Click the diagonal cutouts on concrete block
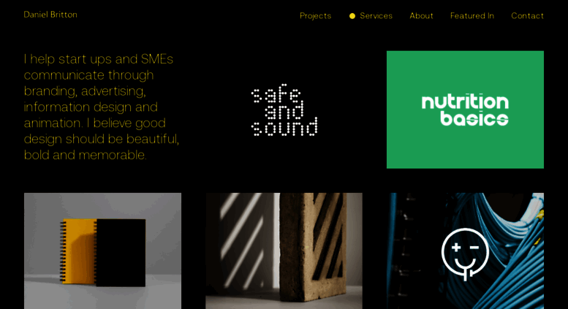The height and width of the screenshot is (309, 568). (327, 235)
